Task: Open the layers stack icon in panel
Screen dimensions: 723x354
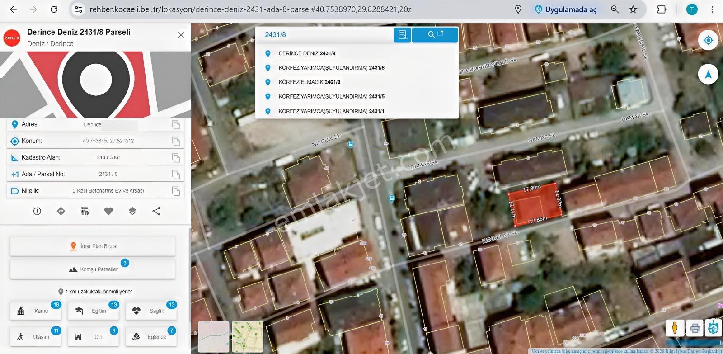Action: coord(132,211)
